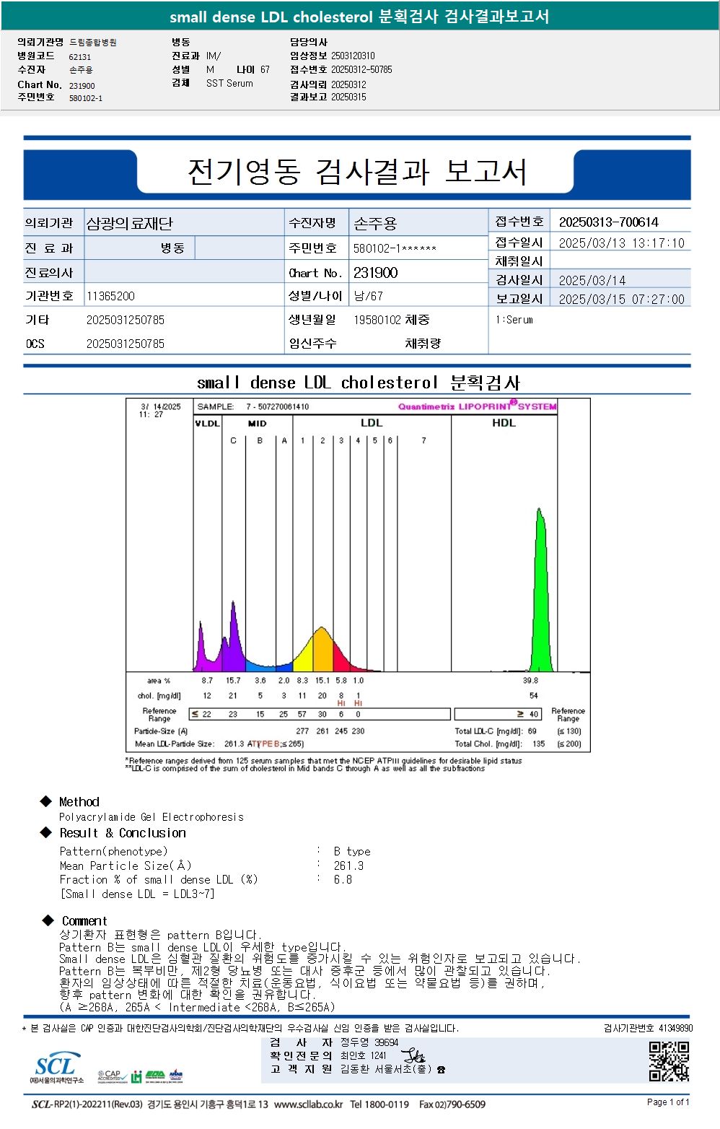
Task: Click the signature beside 최인호 1241
Action: (413, 1055)
